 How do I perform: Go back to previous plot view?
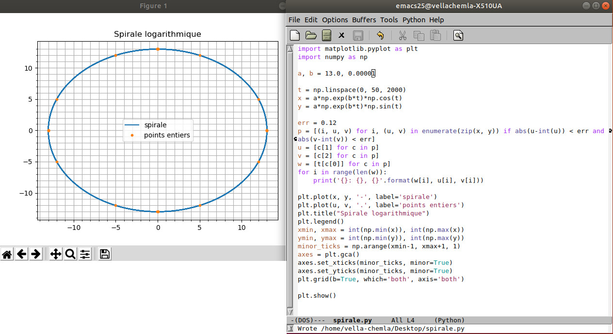tap(21, 254)
